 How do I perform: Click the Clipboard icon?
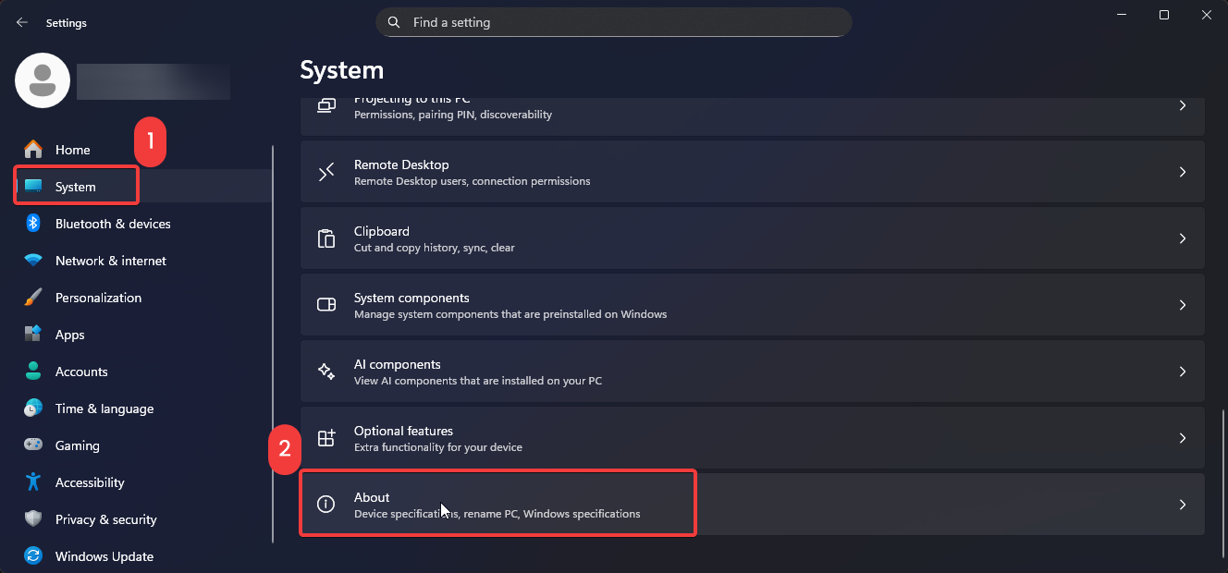tap(326, 238)
